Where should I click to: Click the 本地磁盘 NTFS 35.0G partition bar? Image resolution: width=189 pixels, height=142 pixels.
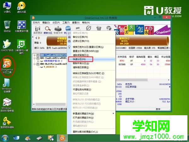(x=57, y=41)
